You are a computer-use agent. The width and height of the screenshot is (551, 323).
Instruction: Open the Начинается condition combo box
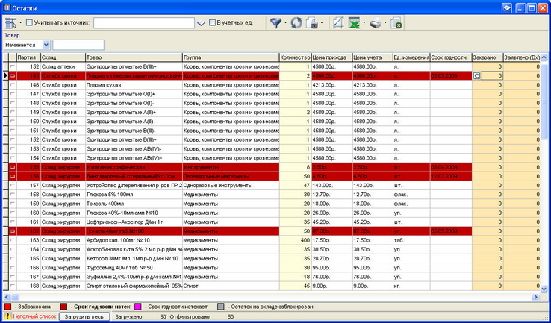(x=27, y=45)
